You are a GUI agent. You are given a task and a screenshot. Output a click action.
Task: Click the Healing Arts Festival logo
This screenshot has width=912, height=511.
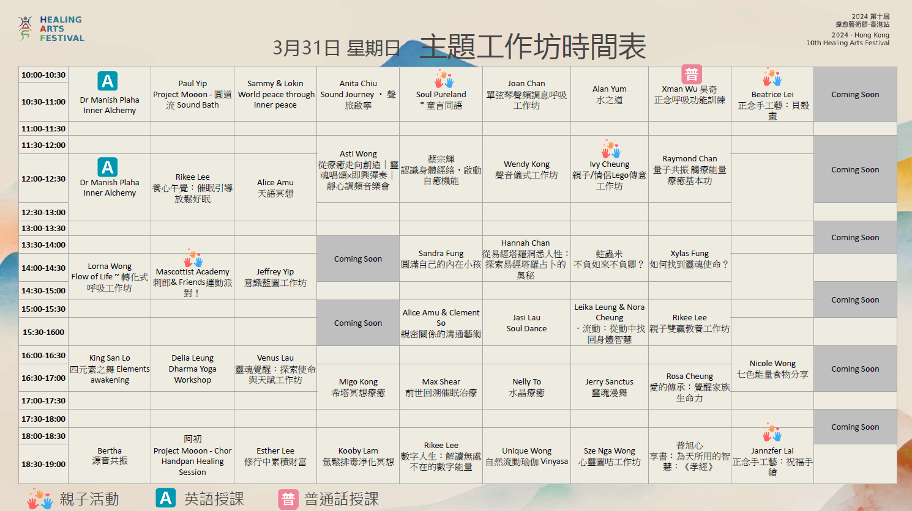point(51,29)
